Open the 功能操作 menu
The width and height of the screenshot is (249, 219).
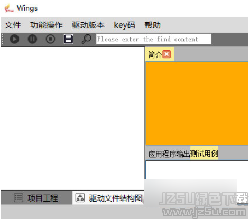(x=47, y=25)
